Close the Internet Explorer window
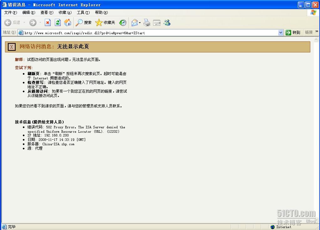320x230 pixels. point(315,5)
